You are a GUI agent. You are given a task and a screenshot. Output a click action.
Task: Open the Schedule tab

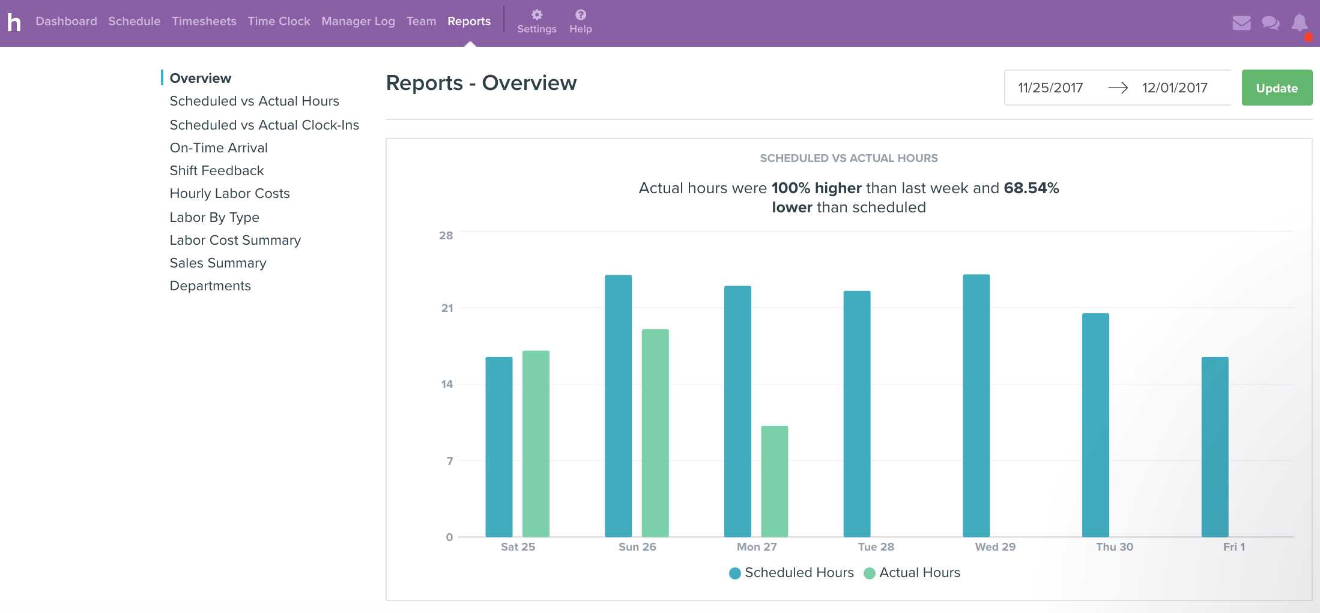click(134, 21)
